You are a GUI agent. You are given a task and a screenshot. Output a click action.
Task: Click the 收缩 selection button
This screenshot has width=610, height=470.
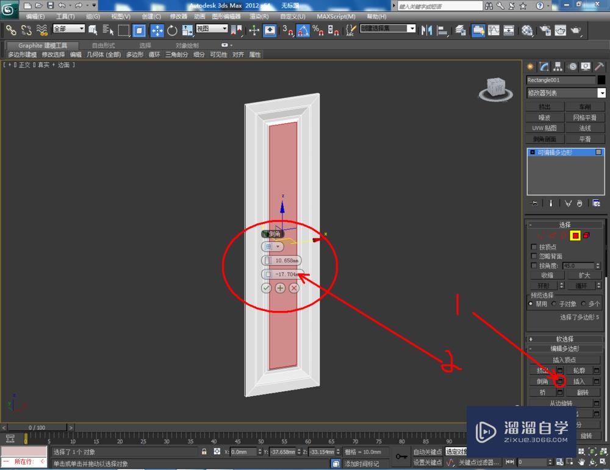pos(547,276)
